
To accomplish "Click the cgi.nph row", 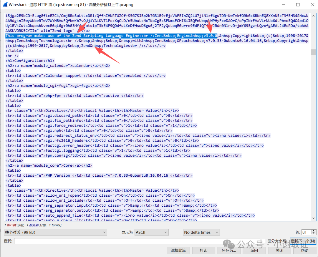I will click(89, 131).
